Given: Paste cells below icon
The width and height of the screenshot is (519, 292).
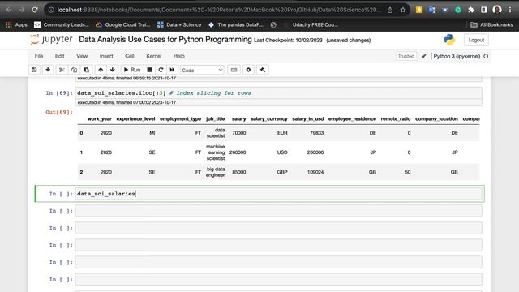Looking at the screenshot, I should (87, 70).
